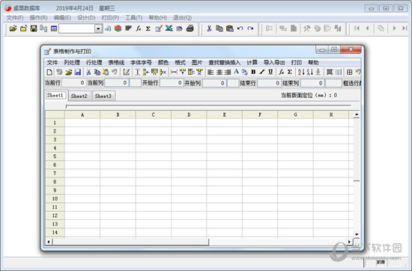Click the 结束列 value field
Viewport: 412px width, 271px height.
[x=312, y=83]
